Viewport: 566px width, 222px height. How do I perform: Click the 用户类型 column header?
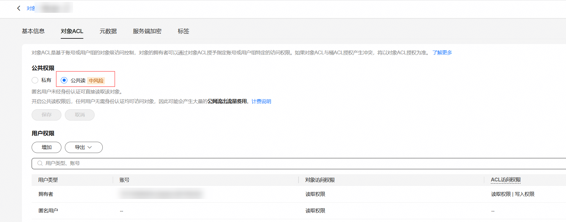48,180
